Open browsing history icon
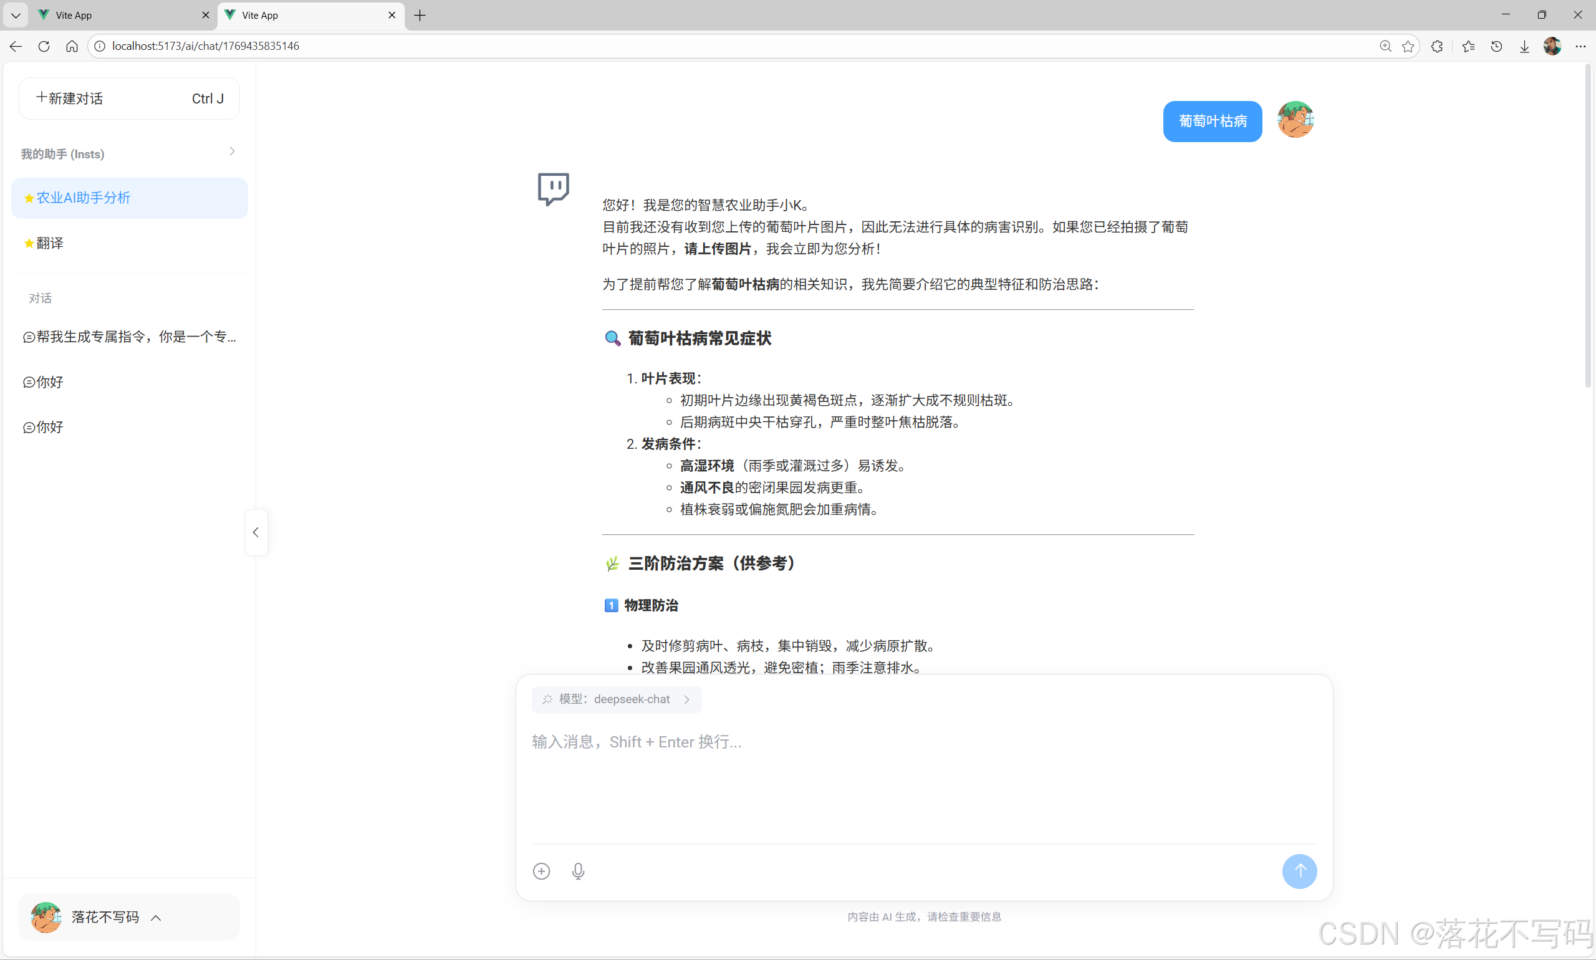Viewport: 1596px width, 960px height. point(1496,46)
